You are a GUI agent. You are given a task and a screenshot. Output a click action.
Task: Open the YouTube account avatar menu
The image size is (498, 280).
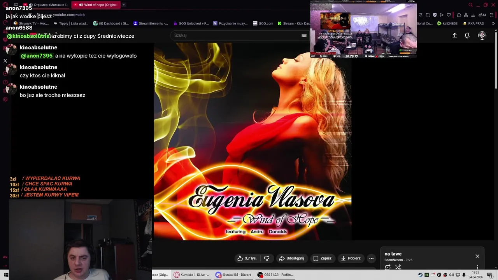(x=482, y=35)
